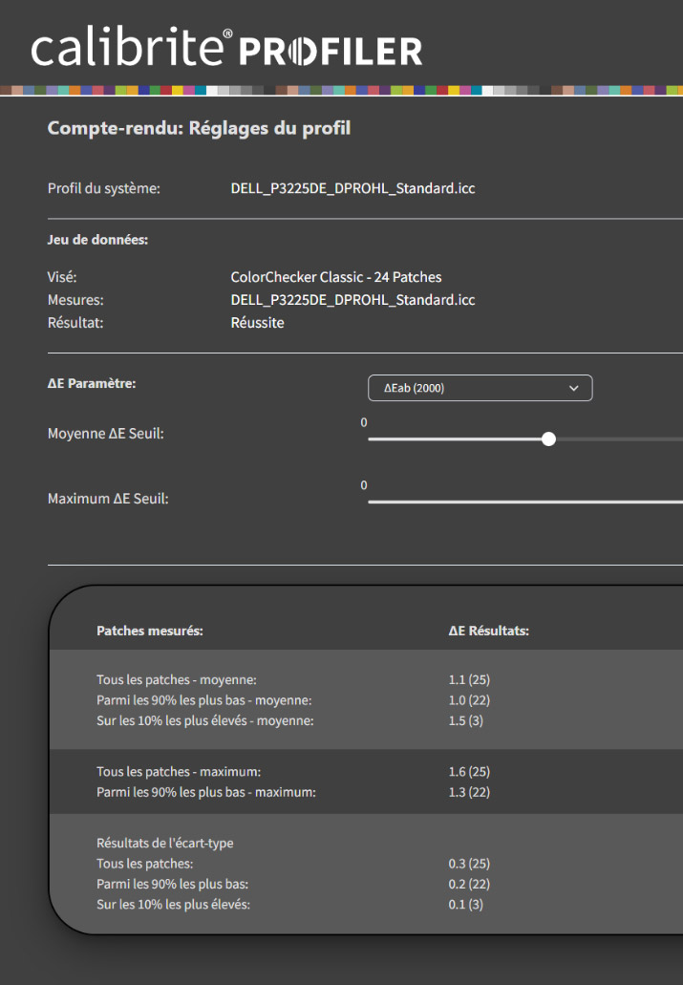This screenshot has height=985, width=683.
Task: Open the ΔE Paramètre dropdown
Action: [x=480, y=388]
